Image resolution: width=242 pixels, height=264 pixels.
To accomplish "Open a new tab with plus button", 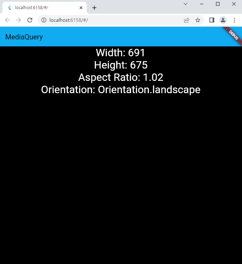I will (94, 8).
